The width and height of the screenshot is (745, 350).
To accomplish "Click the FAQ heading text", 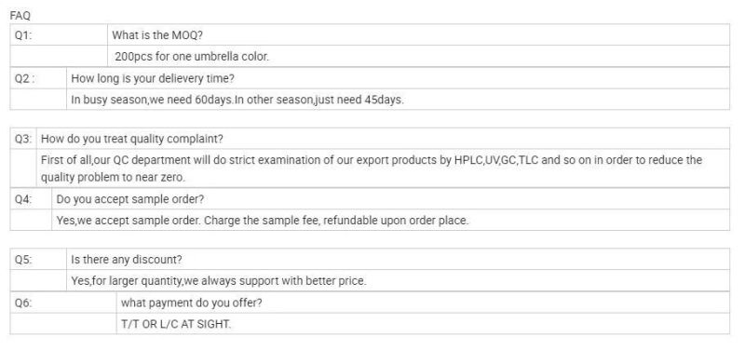I will point(20,16).
